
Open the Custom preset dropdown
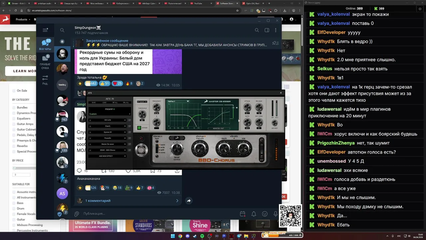point(109,114)
